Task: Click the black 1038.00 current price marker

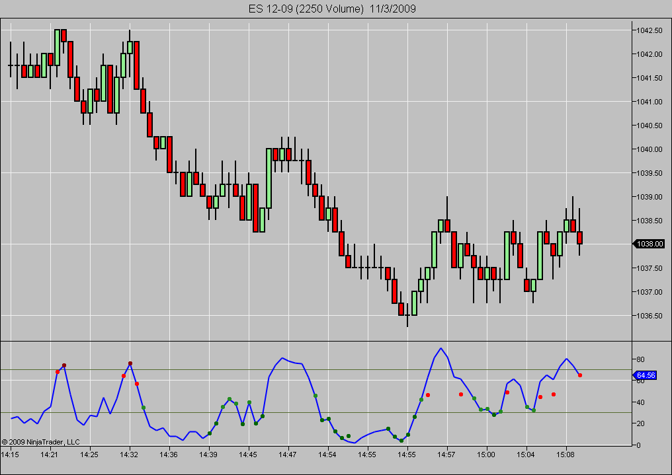Action: tap(650, 244)
